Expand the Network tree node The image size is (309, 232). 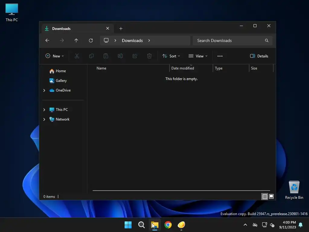coord(44,119)
